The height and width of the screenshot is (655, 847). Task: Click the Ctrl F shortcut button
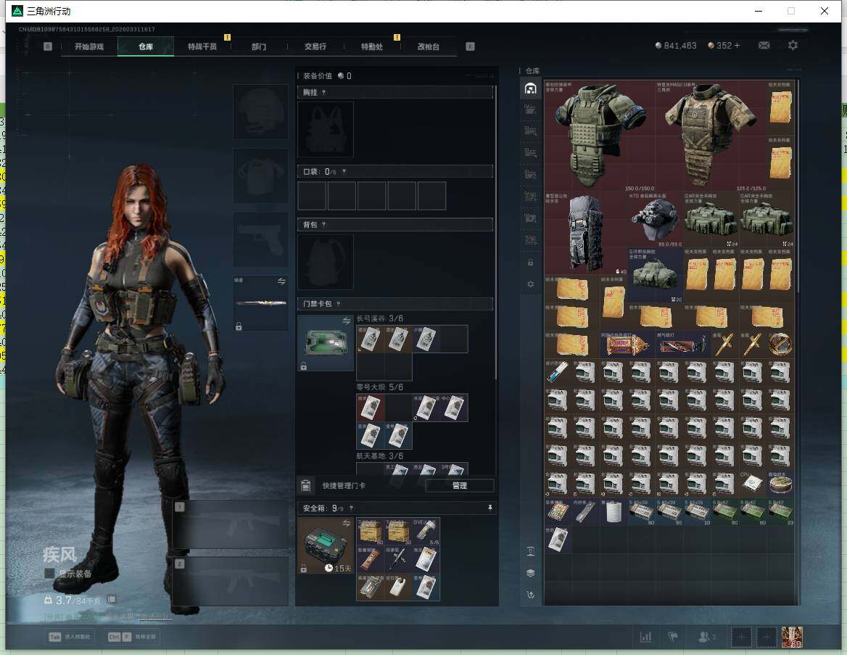(x=132, y=637)
